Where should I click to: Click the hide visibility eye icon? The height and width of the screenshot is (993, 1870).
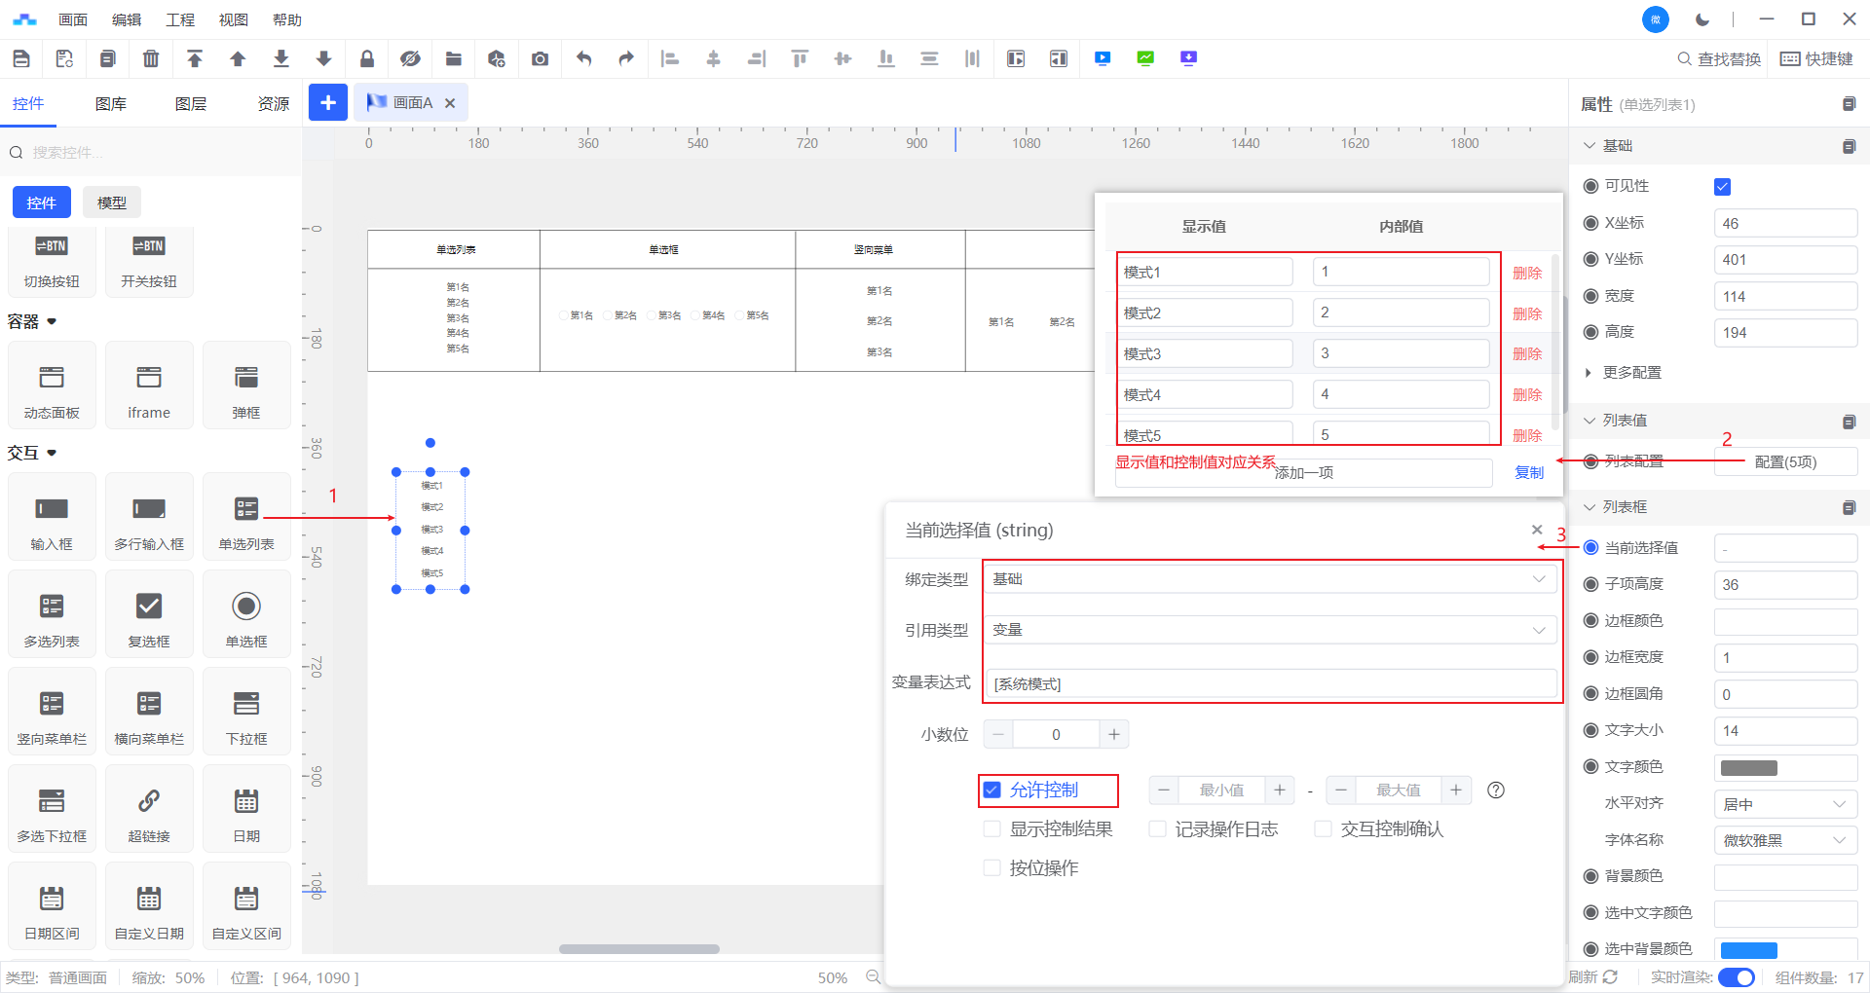[410, 59]
